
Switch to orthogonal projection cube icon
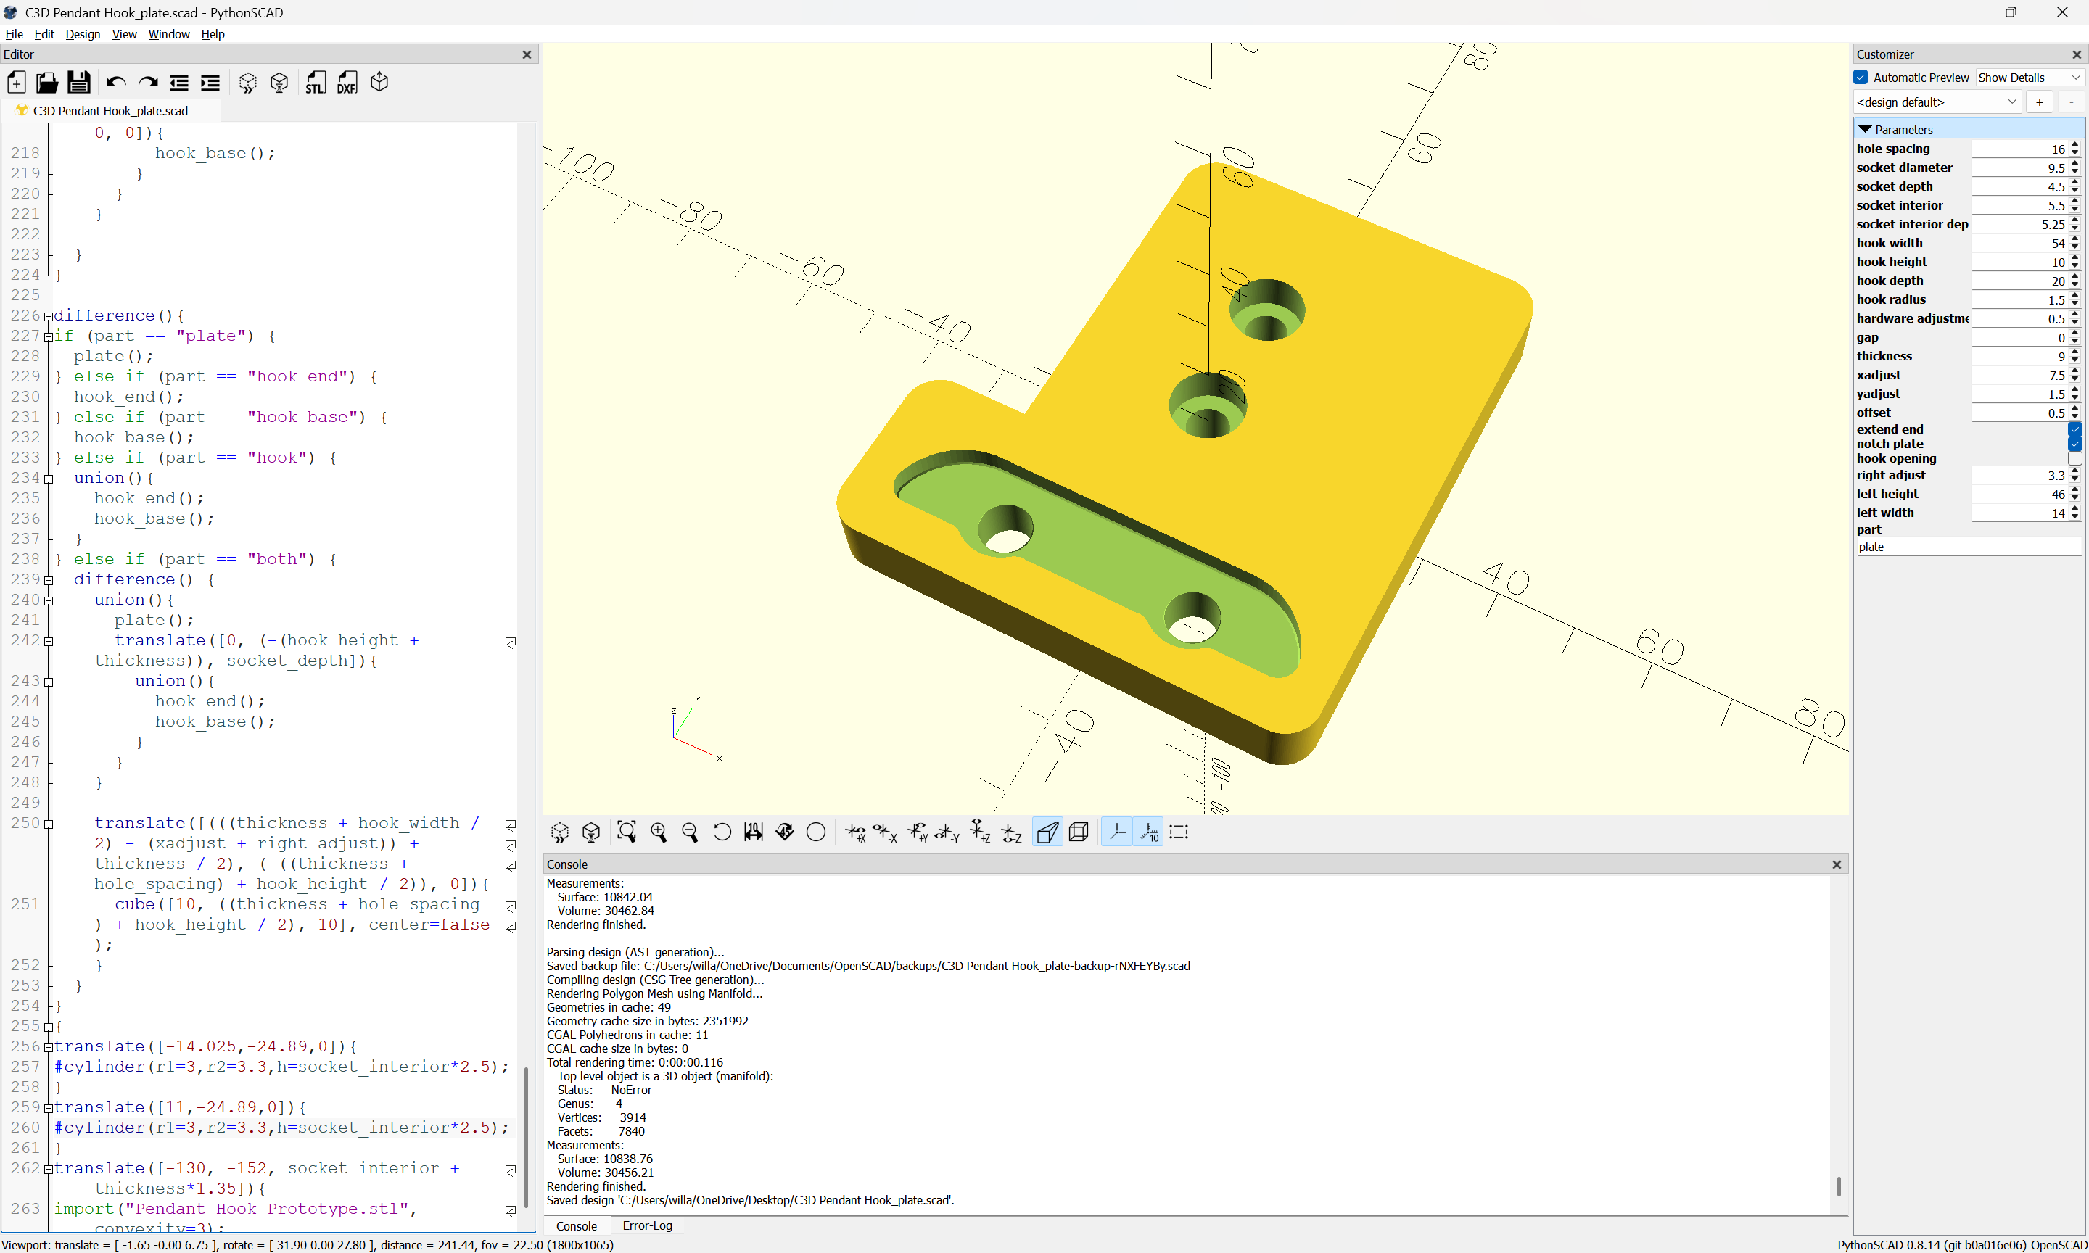(1079, 832)
